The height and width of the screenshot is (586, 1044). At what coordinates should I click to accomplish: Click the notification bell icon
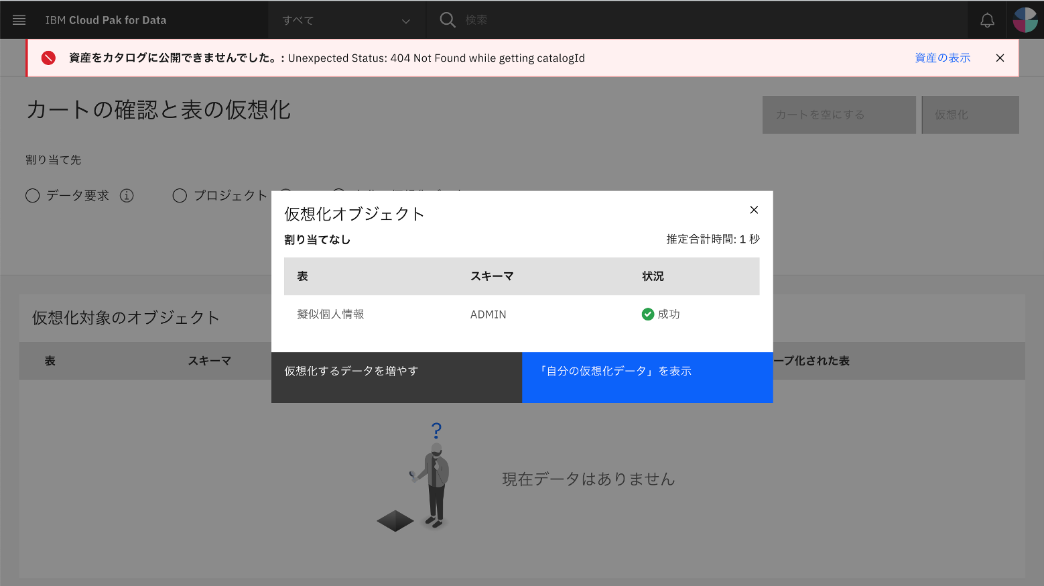pos(987,19)
